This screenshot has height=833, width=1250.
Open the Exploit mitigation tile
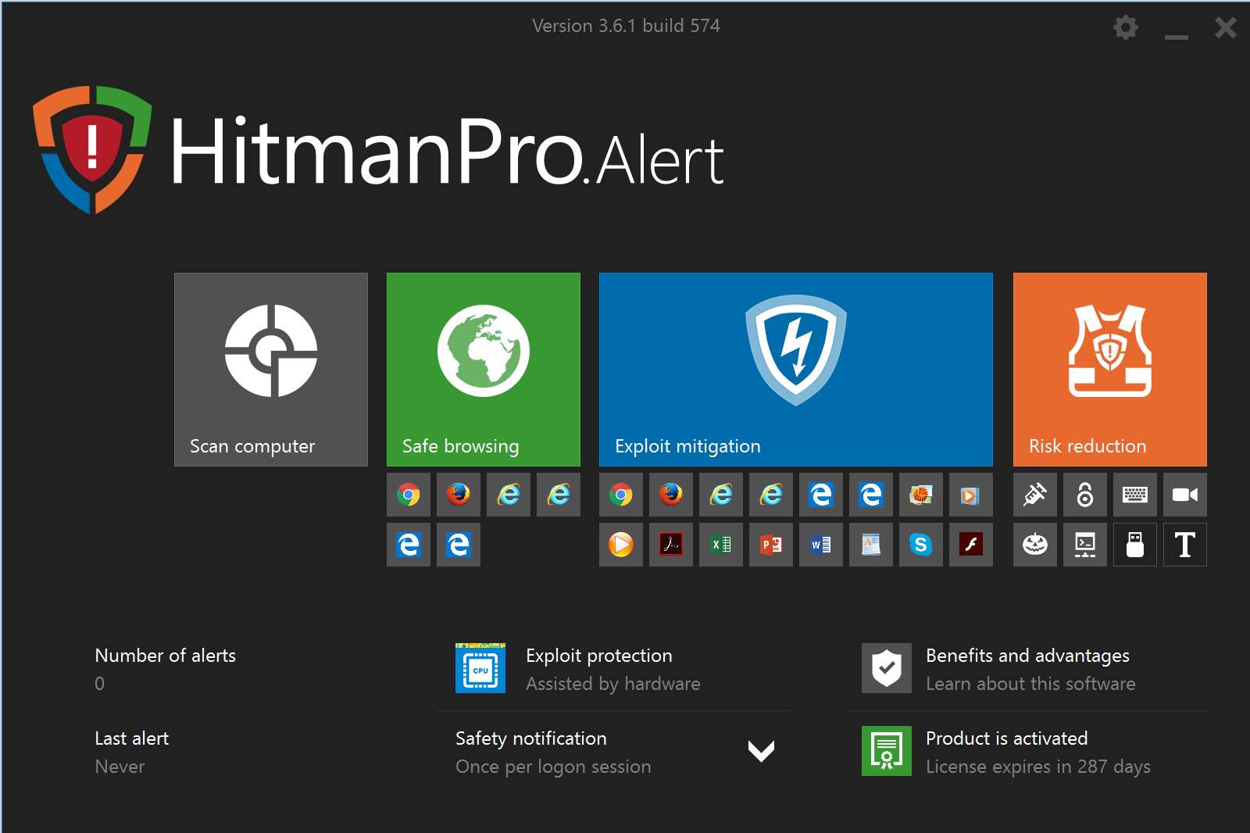tap(796, 370)
